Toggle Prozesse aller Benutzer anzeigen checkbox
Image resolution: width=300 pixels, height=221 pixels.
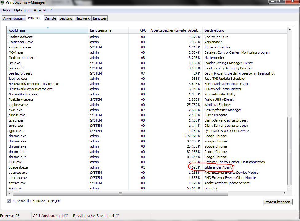point(9,201)
